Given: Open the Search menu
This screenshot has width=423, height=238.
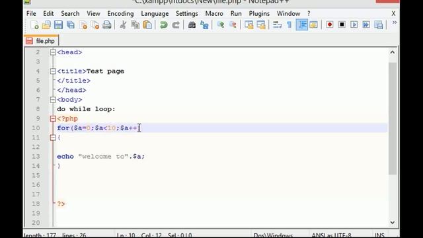Looking at the screenshot, I should coord(70,13).
